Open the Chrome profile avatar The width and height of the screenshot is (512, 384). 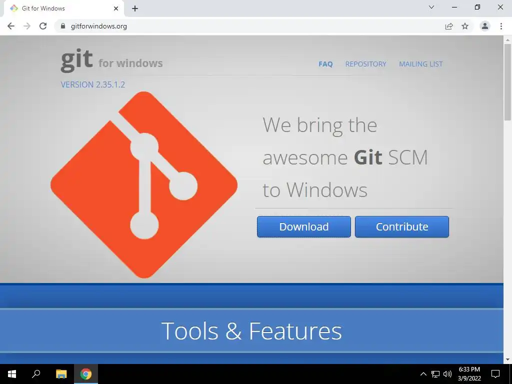click(x=485, y=26)
